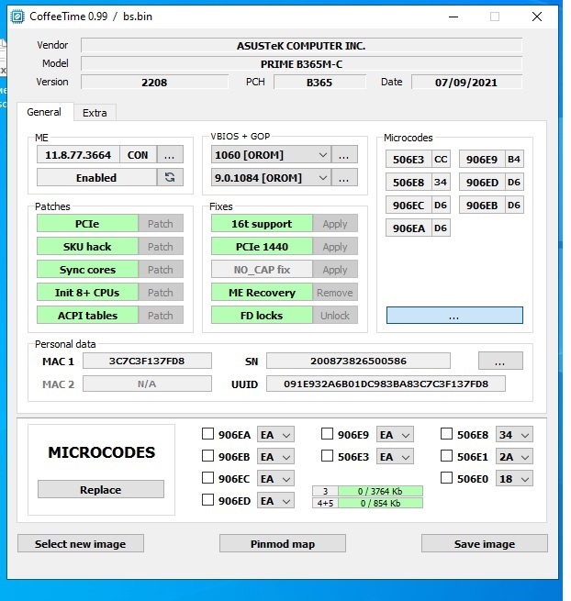Screen dimensions: 571x601
Task: Click the BIOS Version 2208 field
Action: pyautogui.click(x=154, y=82)
